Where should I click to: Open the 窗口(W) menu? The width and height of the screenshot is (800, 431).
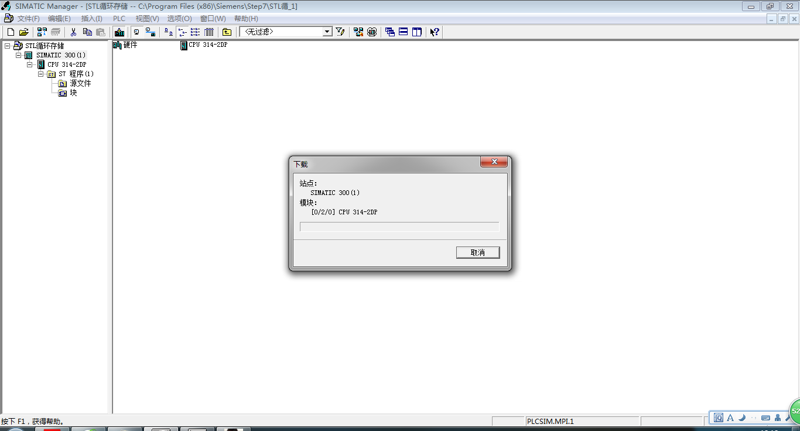(x=213, y=19)
